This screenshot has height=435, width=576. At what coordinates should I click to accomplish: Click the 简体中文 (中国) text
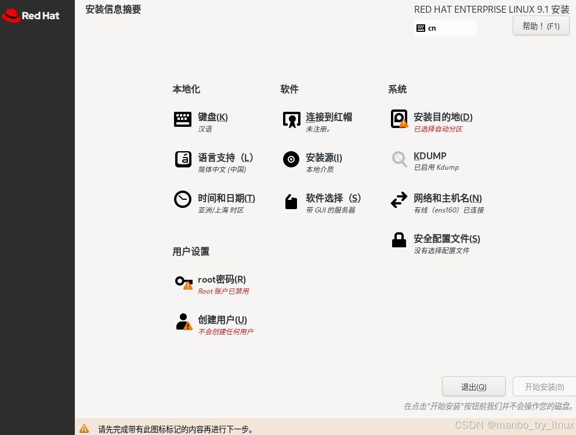click(x=222, y=170)
